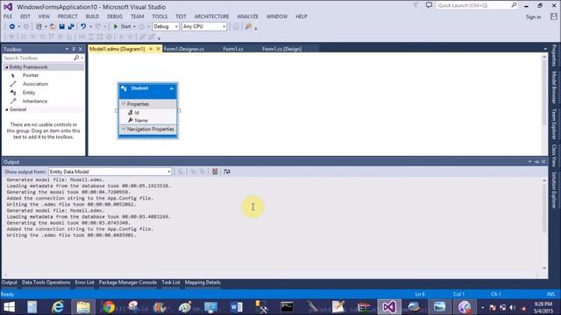Image resolution: width=561 pixels, height=315 pixels.
Task: Click the Save All toolbar icon
Action: [71, 26]
